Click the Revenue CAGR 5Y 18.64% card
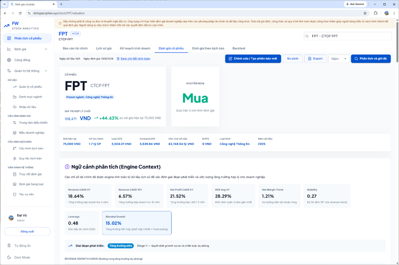The height and width of the screenshot is (265, 399). click(x=88, y=196)
